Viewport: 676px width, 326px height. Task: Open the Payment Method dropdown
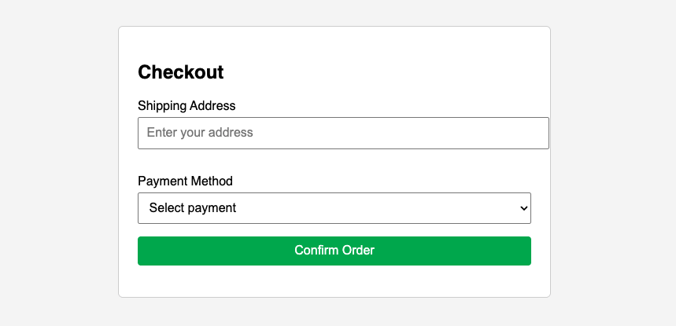334,208
